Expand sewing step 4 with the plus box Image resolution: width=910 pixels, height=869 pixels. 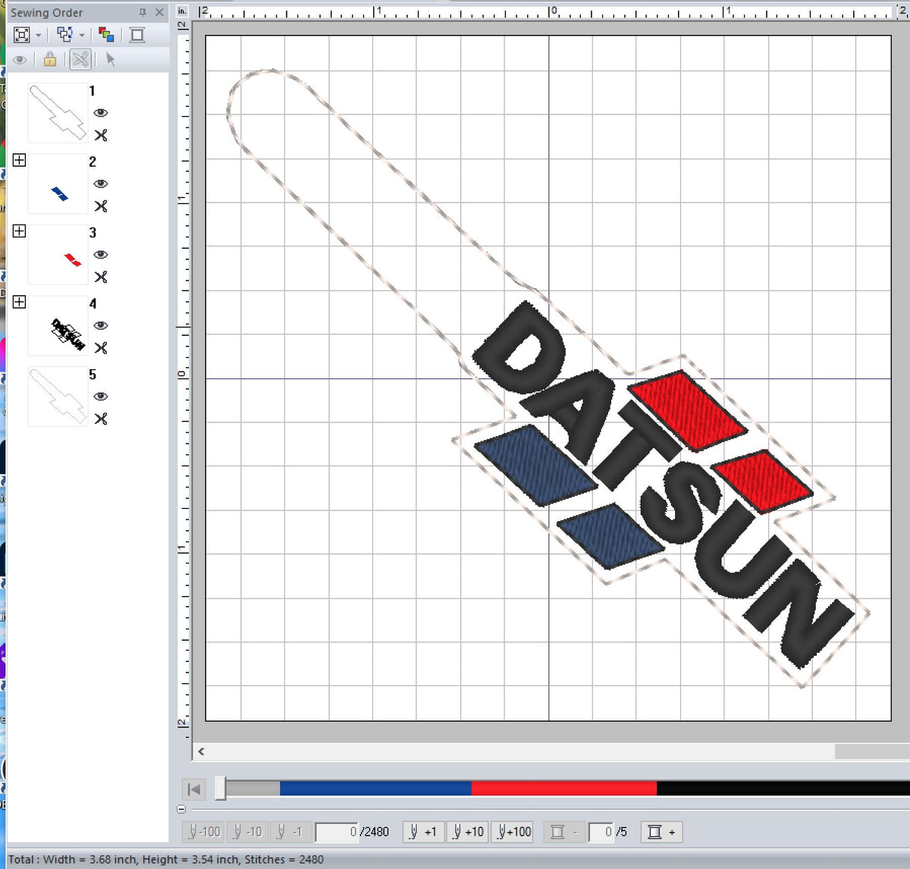coord(20,302)
